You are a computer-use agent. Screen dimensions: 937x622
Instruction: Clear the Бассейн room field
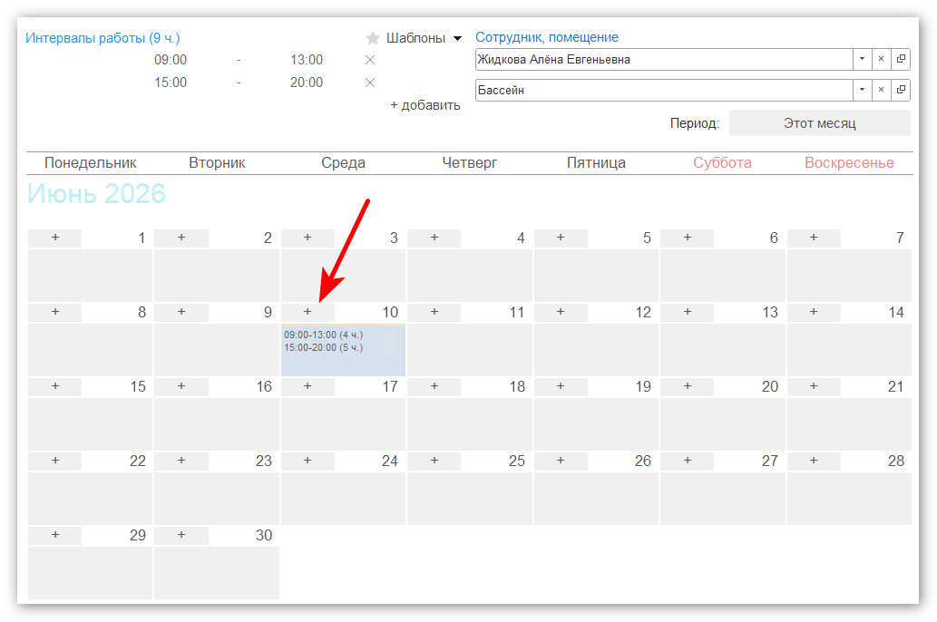[x=881, y=90]
